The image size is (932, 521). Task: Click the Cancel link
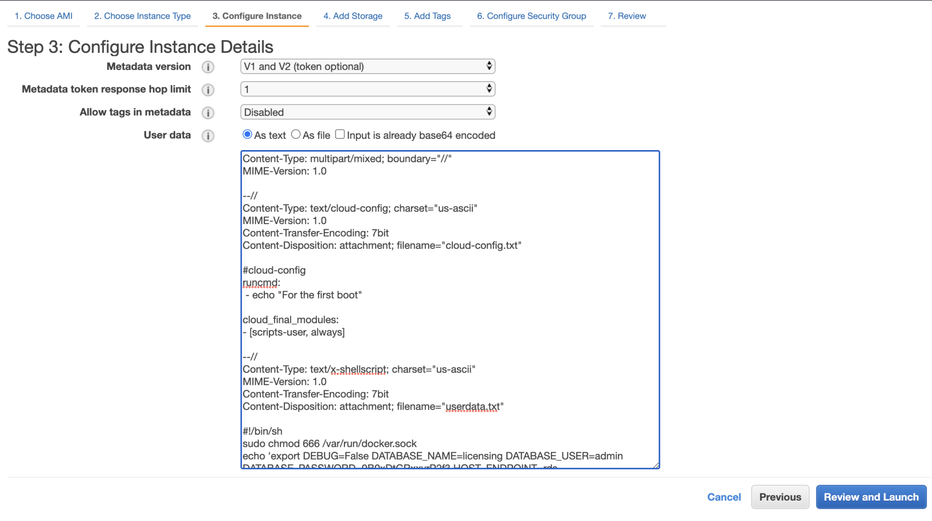[x=724, y=497]
